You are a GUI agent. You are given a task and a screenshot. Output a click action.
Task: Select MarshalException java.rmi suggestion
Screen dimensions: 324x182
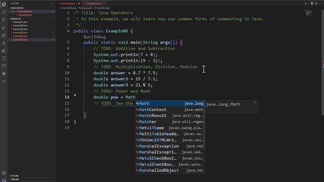tap(170, 146)
